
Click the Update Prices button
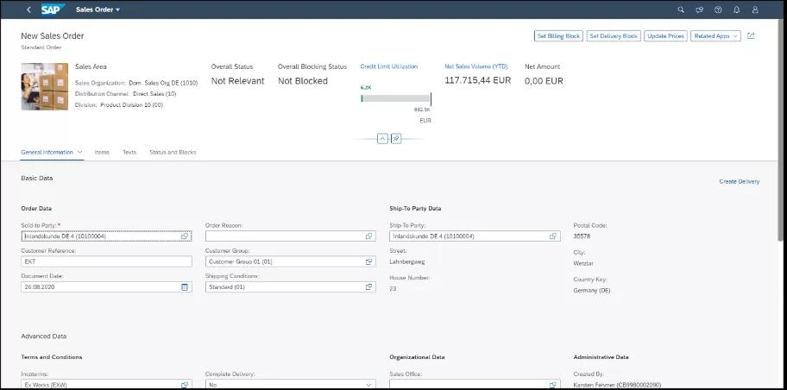[665, 36]
